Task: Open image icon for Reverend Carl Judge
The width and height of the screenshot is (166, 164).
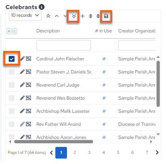Action: (28, 85)
